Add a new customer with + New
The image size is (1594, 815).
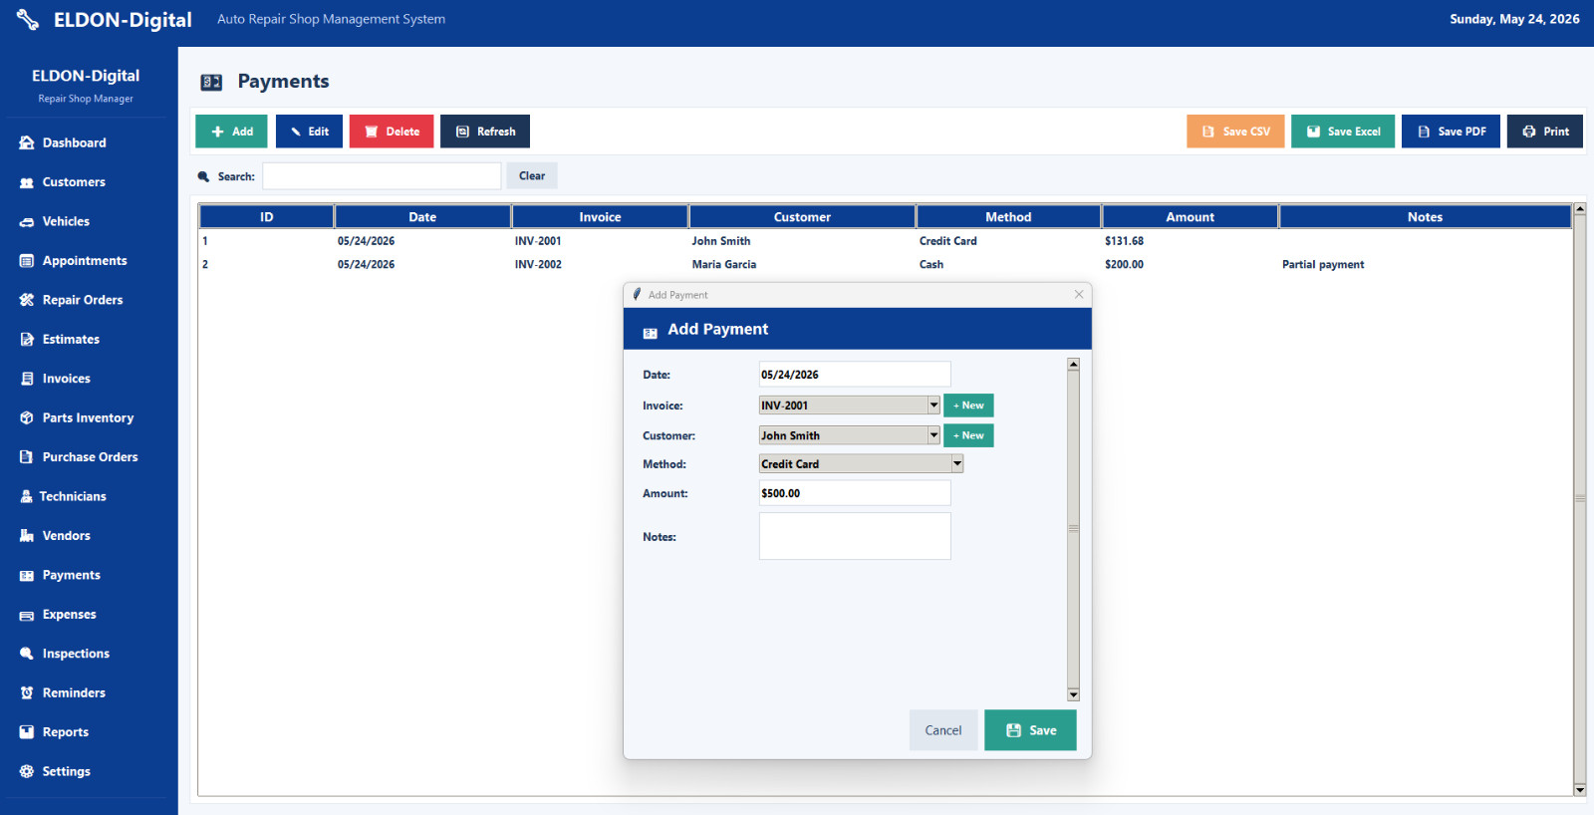point(968,435)
